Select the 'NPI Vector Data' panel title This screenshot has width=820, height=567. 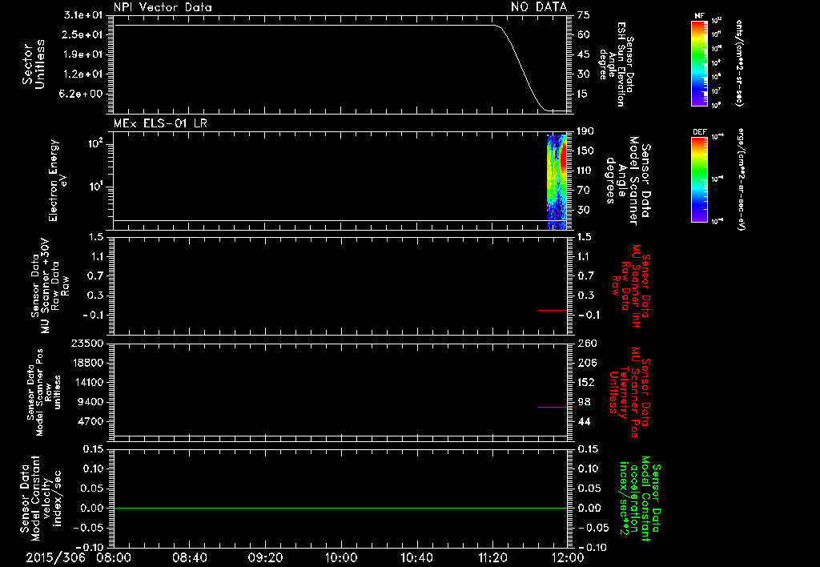163,7
